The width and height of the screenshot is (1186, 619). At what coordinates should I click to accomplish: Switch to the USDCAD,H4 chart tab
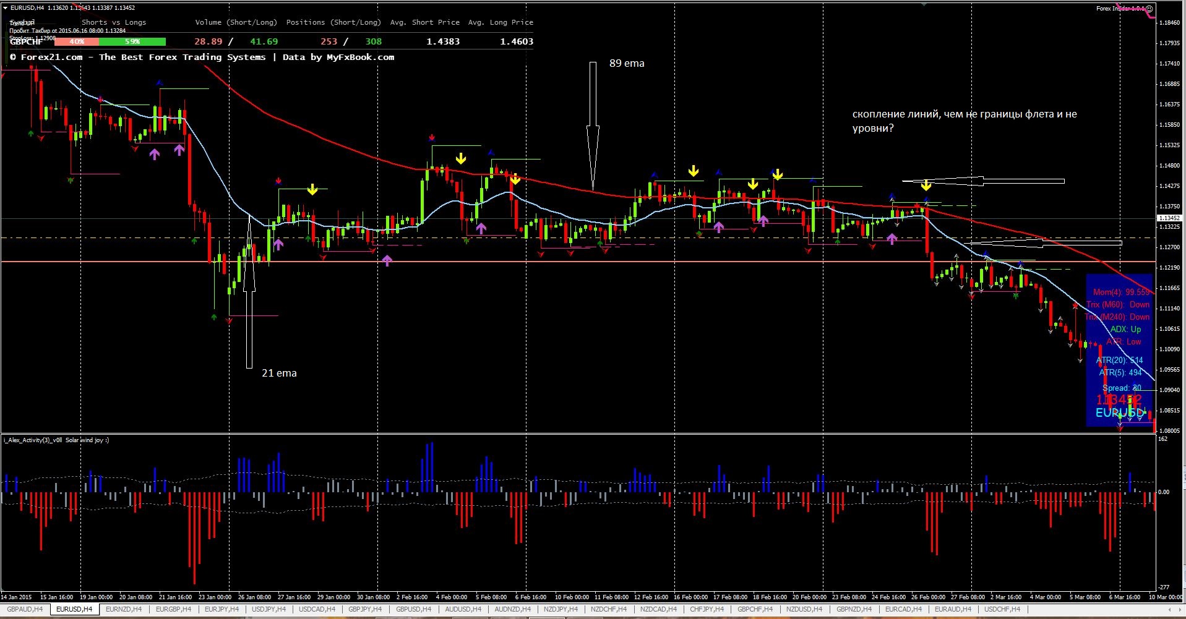click(x=317, y=610)
